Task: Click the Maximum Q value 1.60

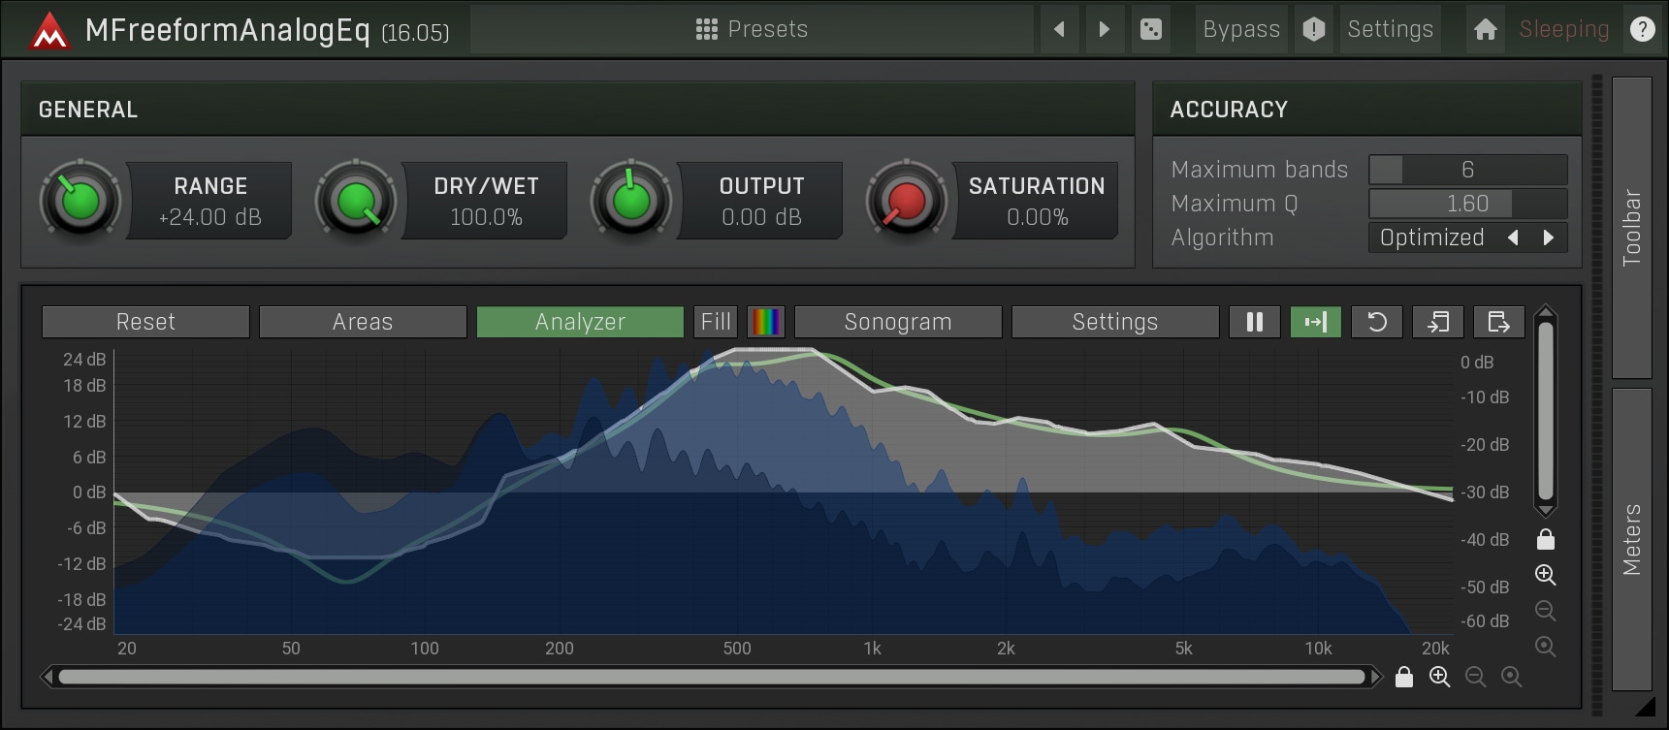Action: [x=1467, y=204]
